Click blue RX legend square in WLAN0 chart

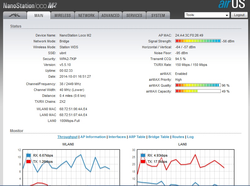tap(29, 155)
